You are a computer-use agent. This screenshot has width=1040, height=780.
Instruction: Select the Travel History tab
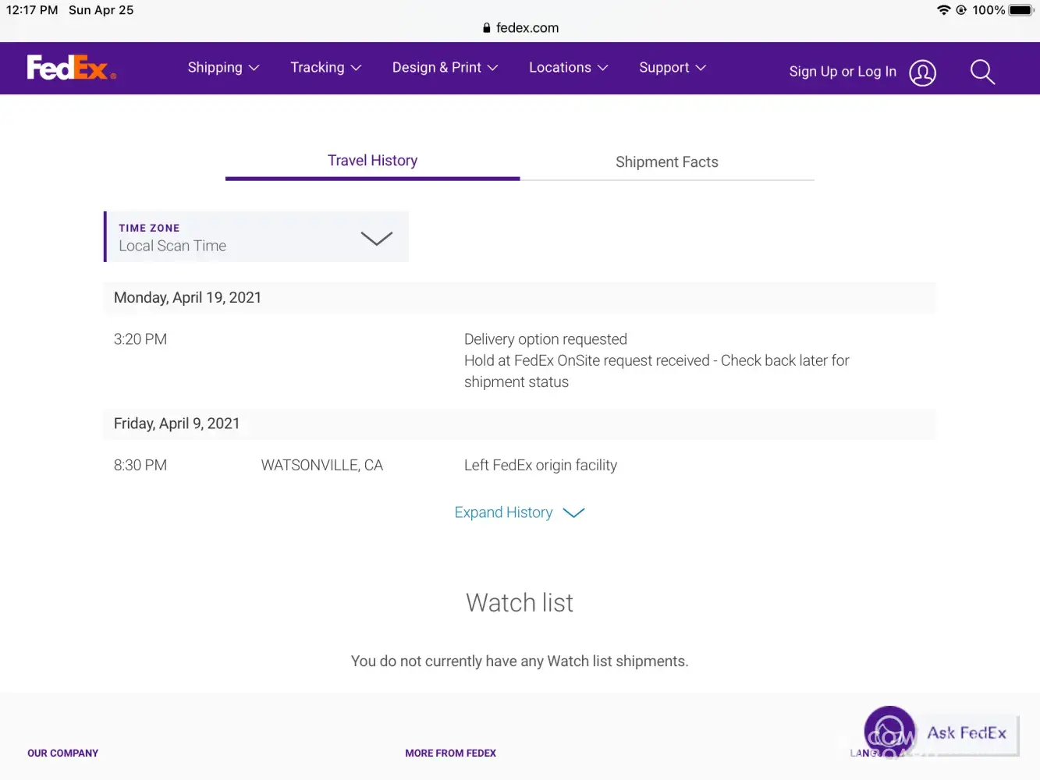pyautogui.click(x=372, y=161)
